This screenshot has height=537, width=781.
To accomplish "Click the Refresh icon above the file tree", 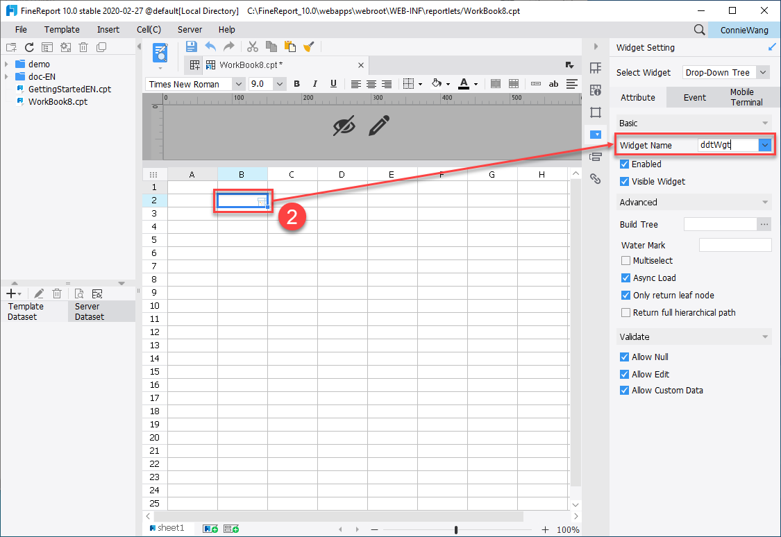I will point(28,46).
